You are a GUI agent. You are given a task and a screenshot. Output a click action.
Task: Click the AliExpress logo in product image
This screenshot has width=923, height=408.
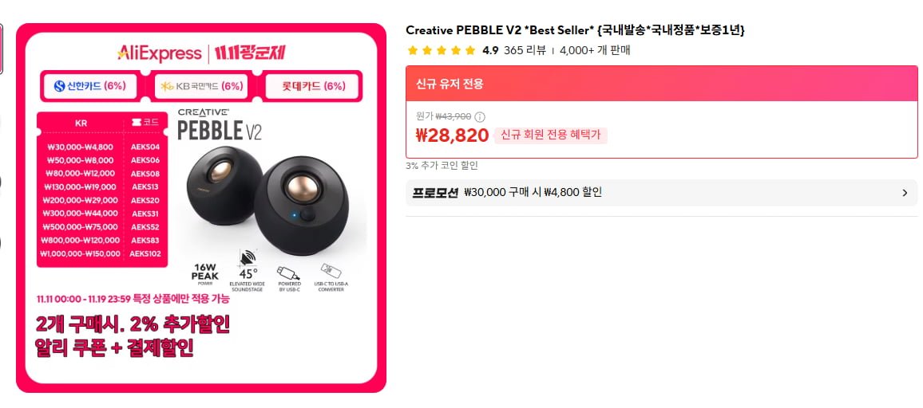pos(159,53)
